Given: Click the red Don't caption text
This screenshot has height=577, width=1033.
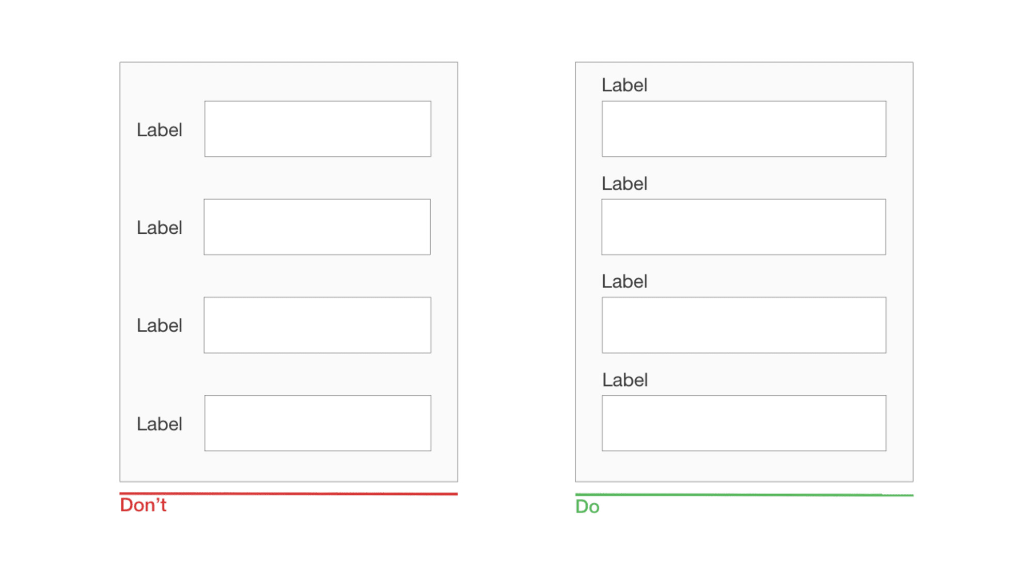Looking at the screenshot, I should [143, 505].
